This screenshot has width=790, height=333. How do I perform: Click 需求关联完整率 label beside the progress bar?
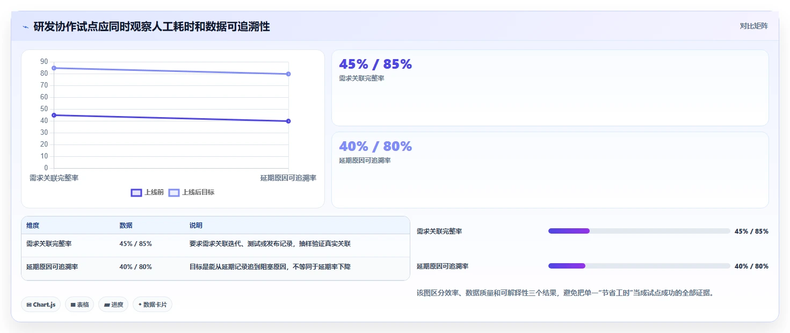point(439,231)
